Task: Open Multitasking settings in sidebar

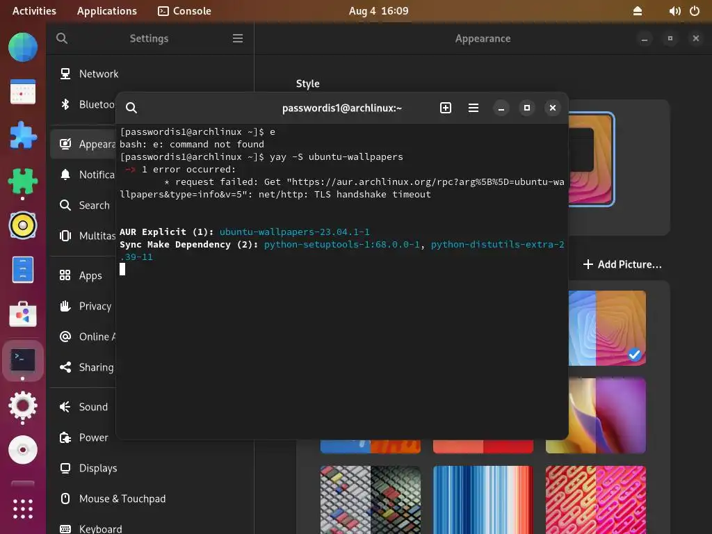Action: pyautogui.click(x=83, y=236)
